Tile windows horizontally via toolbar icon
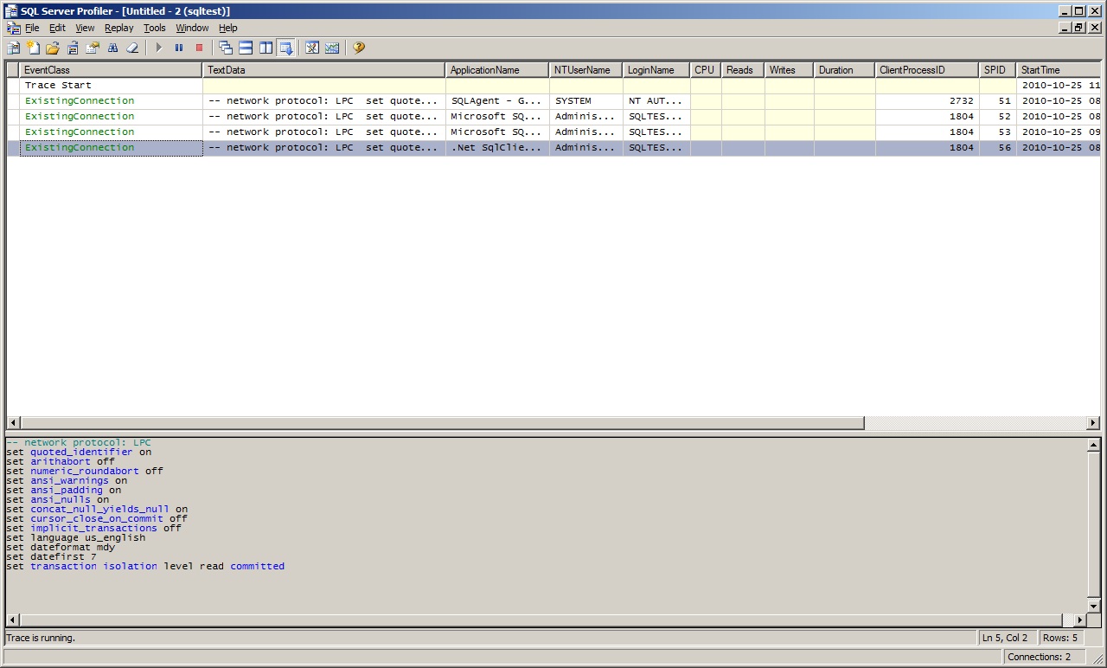This screenshot has width=1107, height=668. pos(246,48)
